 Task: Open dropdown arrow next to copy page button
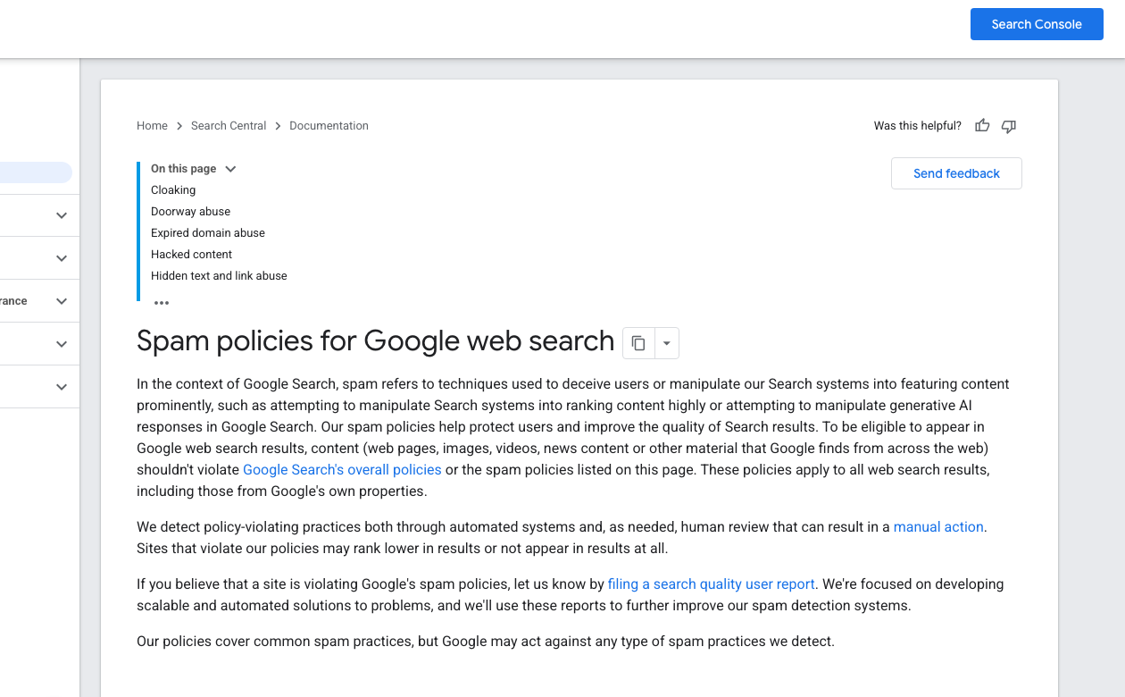(x=667, y=343)
